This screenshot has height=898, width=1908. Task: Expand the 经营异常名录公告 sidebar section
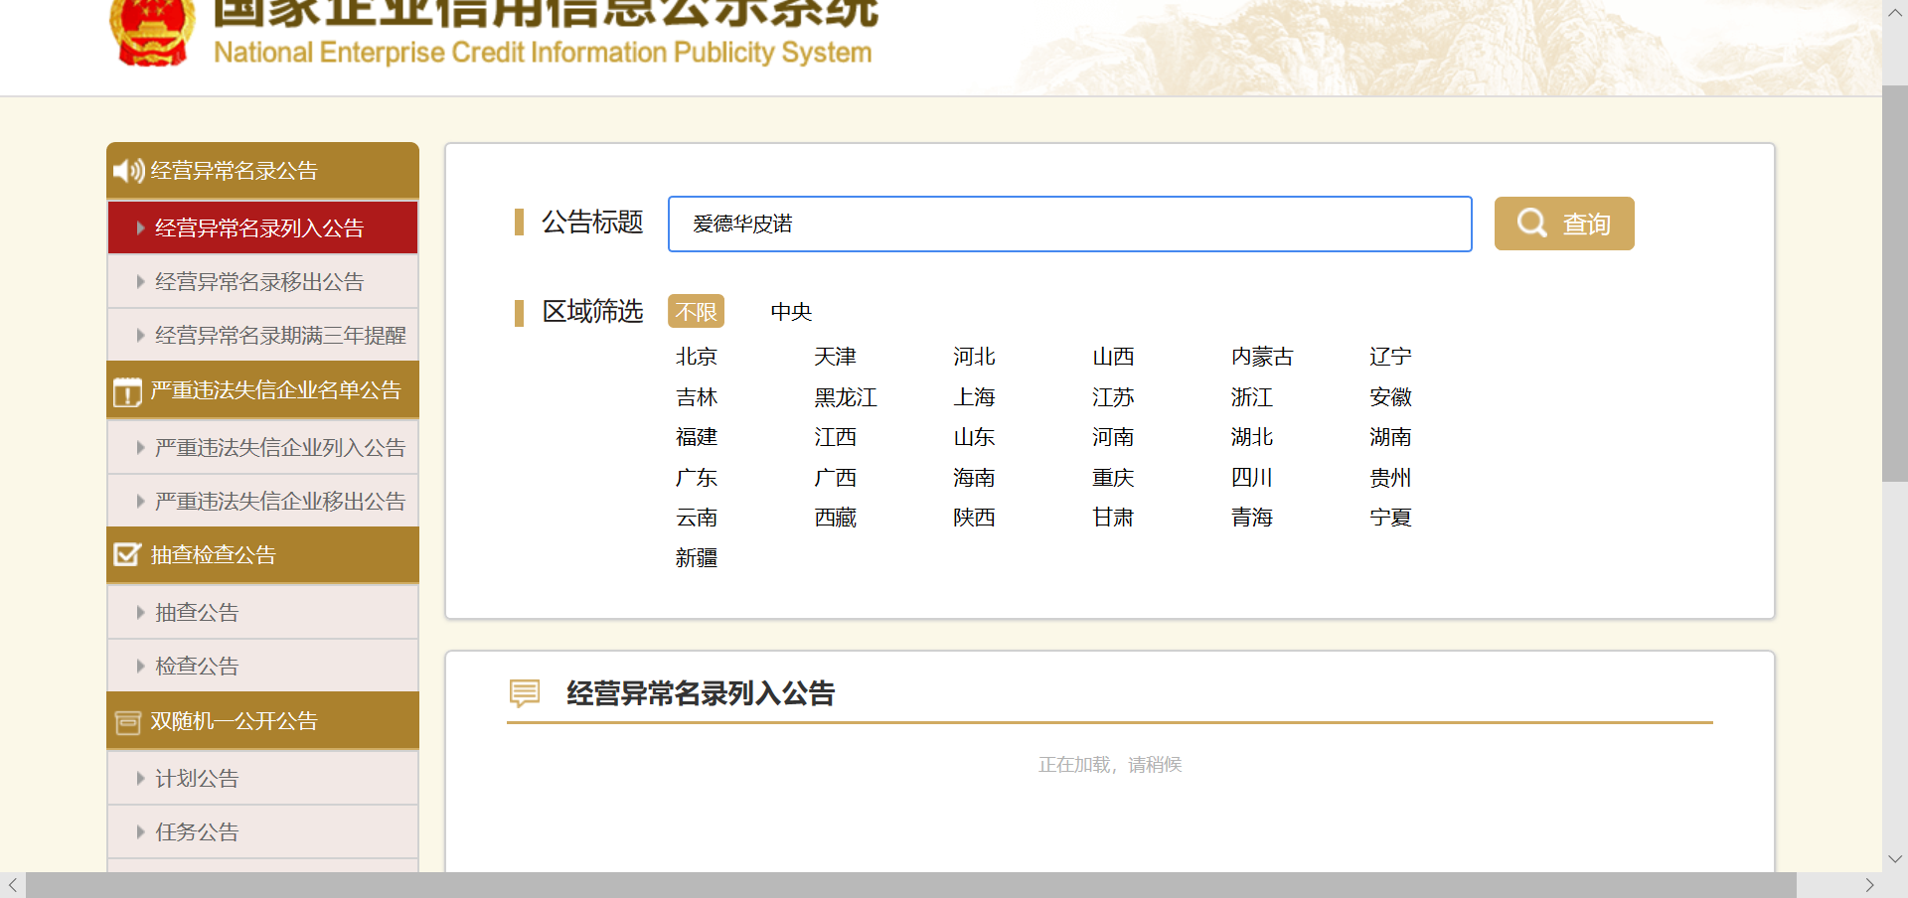pyautogui.click(x=262, y=171)
